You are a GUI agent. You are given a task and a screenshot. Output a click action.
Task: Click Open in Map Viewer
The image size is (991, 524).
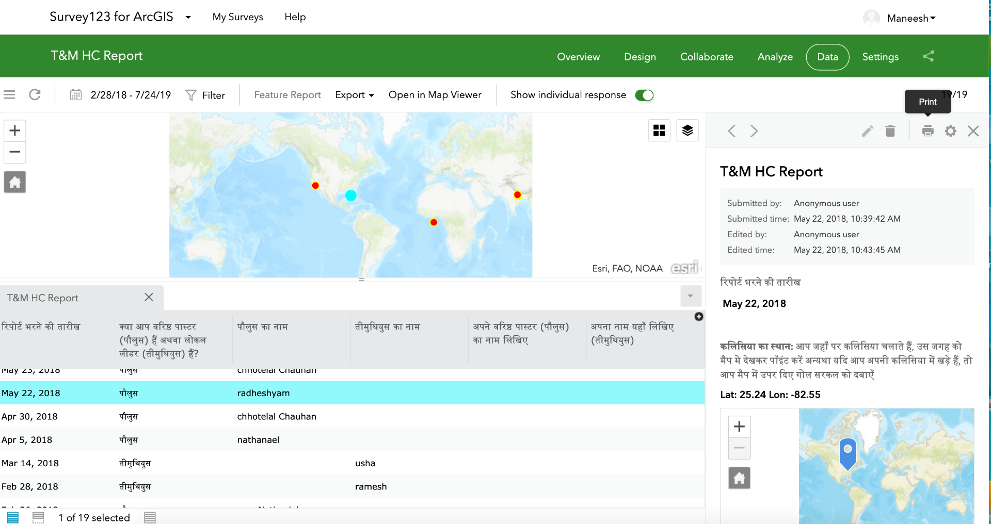[x=435, y=95]
